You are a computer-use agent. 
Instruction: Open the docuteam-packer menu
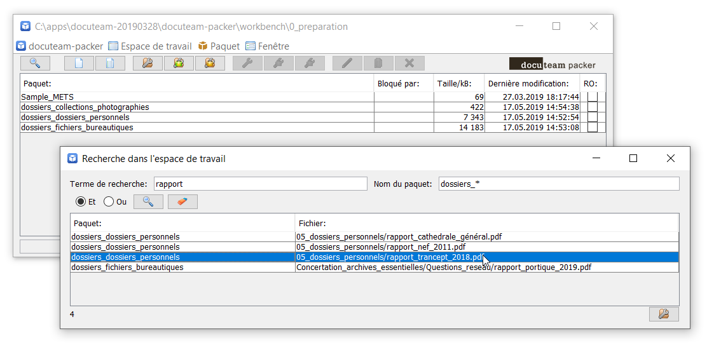pyautogui.click(x=60, y=46)
